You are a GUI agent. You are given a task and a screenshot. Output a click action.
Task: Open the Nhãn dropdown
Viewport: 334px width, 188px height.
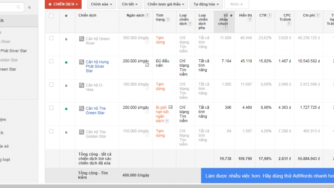click(236, 4)
